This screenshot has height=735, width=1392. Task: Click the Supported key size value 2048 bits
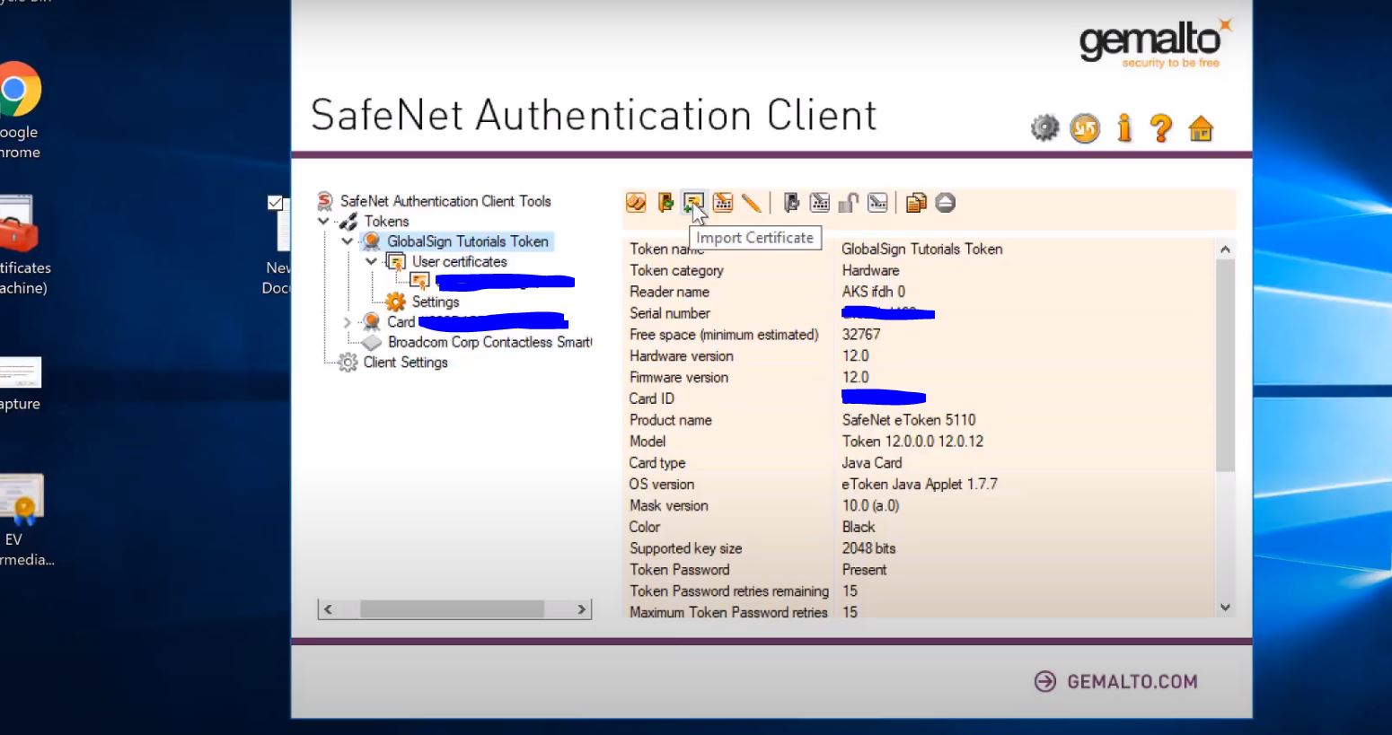tap(868, 547)
